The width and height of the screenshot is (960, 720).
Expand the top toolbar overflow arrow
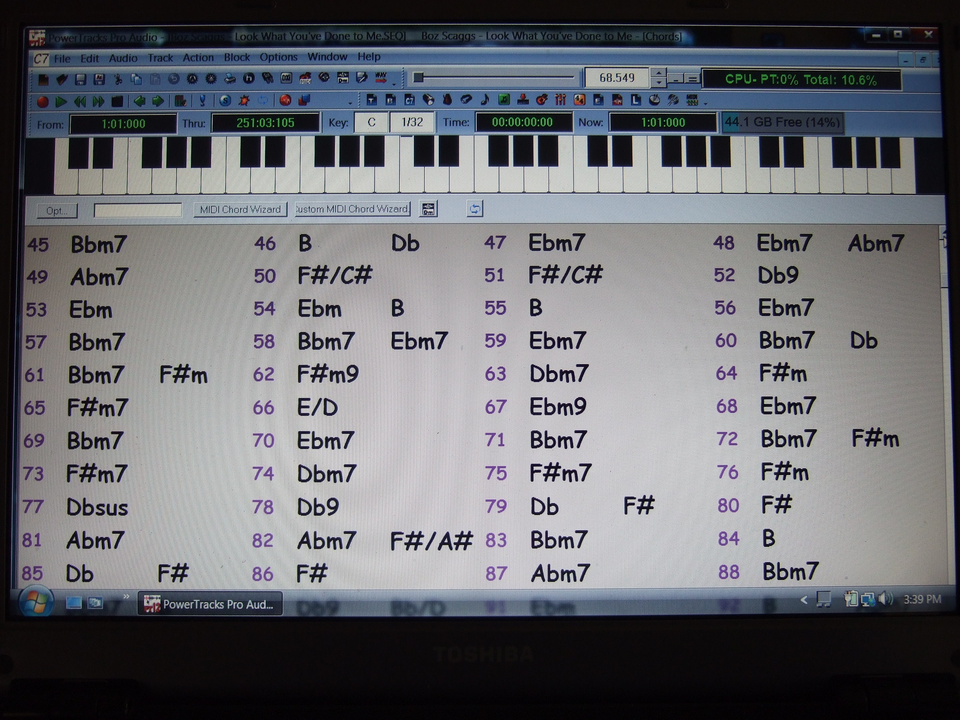[x=394, y=84]
